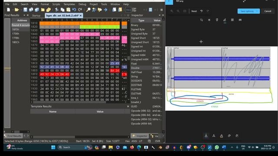Click the last icon in the markup toolbar

coord(237,136)
